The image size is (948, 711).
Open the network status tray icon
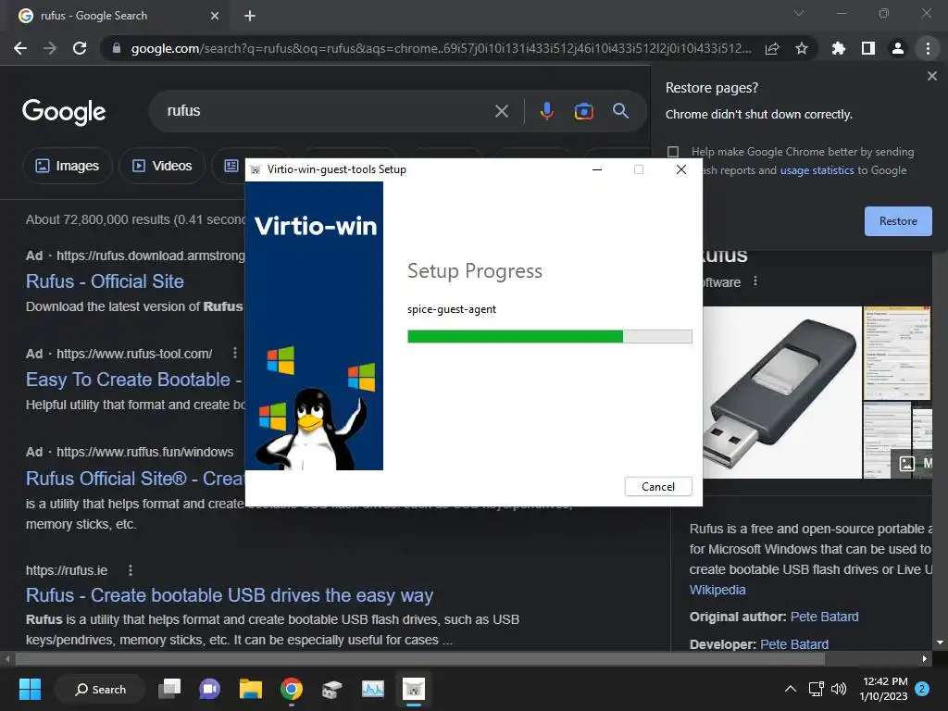[x=817, y=689]
